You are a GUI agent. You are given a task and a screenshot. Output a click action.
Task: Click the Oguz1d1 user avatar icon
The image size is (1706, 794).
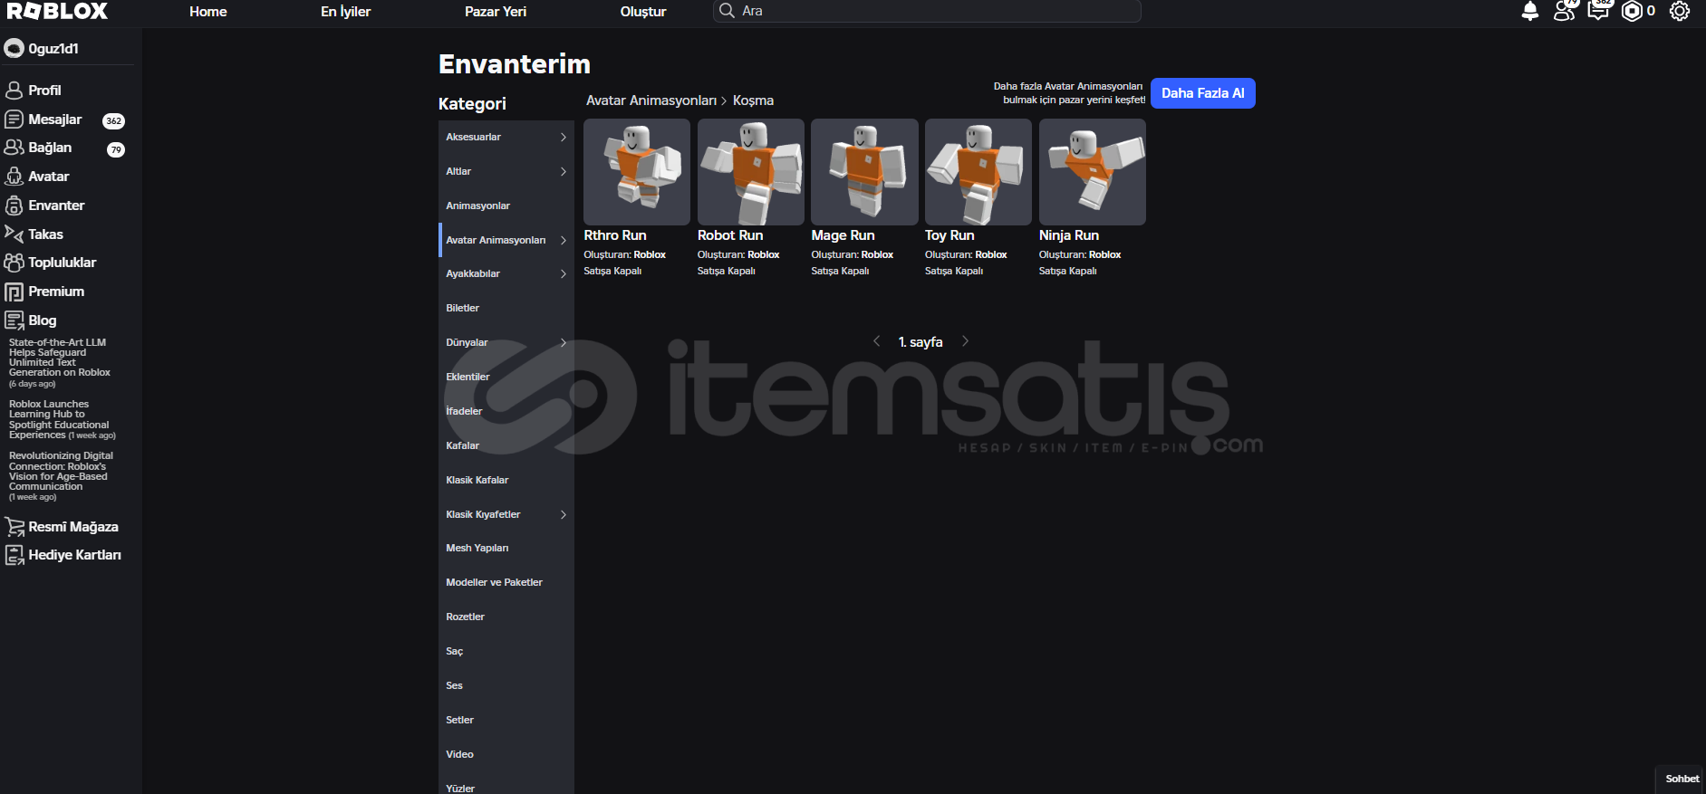coord(14,49)
